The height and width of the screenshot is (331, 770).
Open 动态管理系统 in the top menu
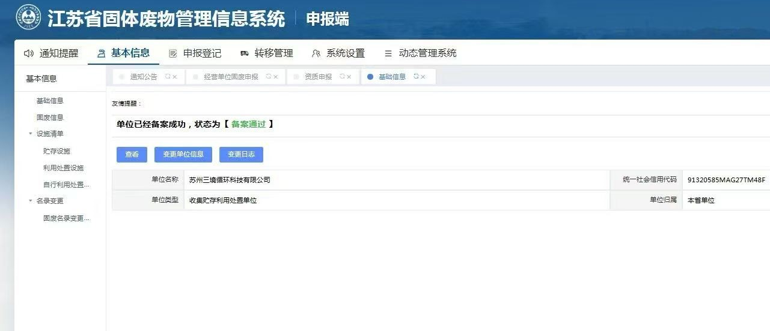tap(428, 53)
